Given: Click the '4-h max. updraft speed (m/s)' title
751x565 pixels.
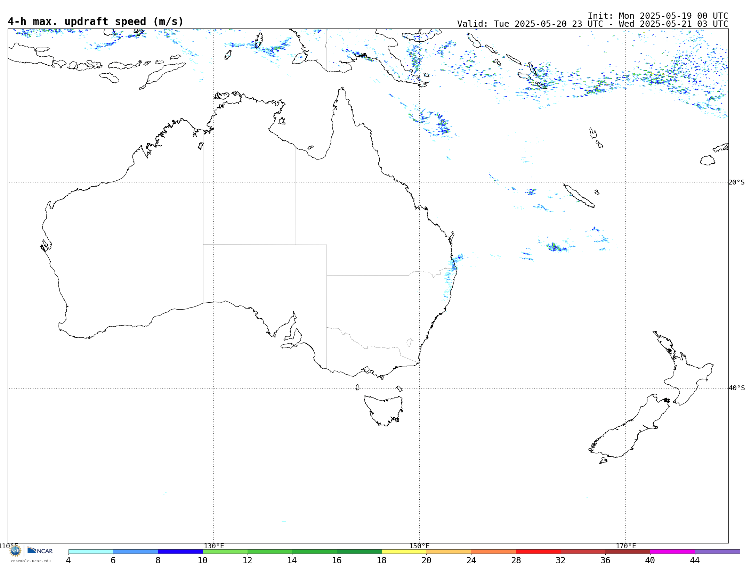Looking at the screenshot, I should [96, 22].
